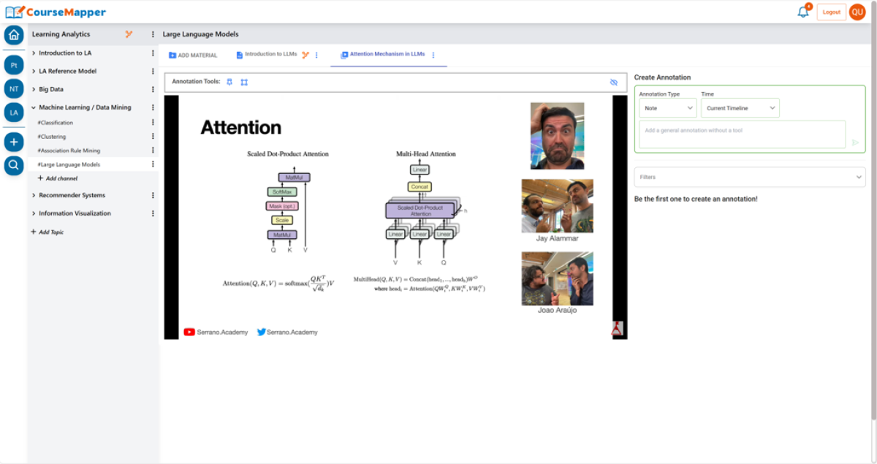Click the send annotation arrow icon
The height and width of the screenshot is (464, 877).
coord(855,142)
